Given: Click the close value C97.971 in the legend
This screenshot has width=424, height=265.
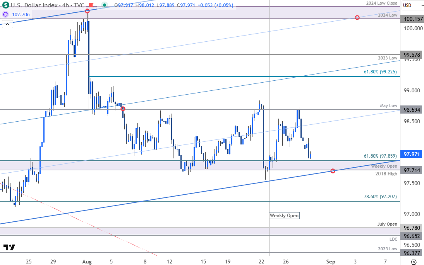Looking at the screenshot, I should 186,5.
